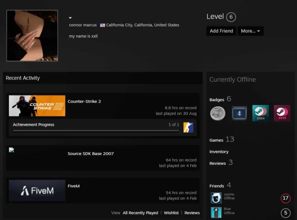Click the United States flag icon
Viewport: 297px width, 220px height.
click(x=102, y=25)
